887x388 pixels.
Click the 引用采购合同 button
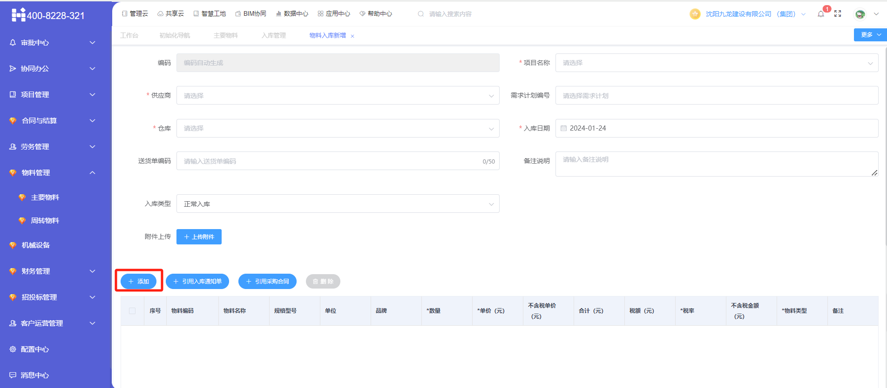267,282
